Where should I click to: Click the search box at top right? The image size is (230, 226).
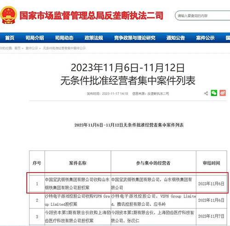tap(202, 16)
